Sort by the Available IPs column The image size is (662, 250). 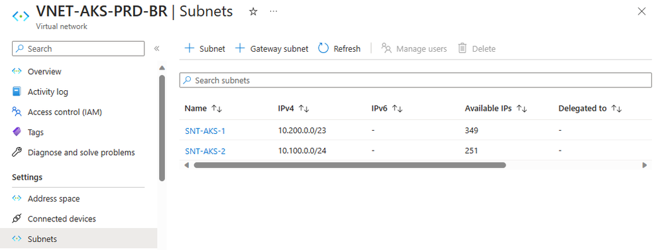tap(496, 109)
